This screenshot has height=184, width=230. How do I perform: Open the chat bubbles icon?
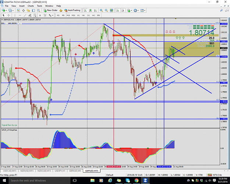click(227, 10)
